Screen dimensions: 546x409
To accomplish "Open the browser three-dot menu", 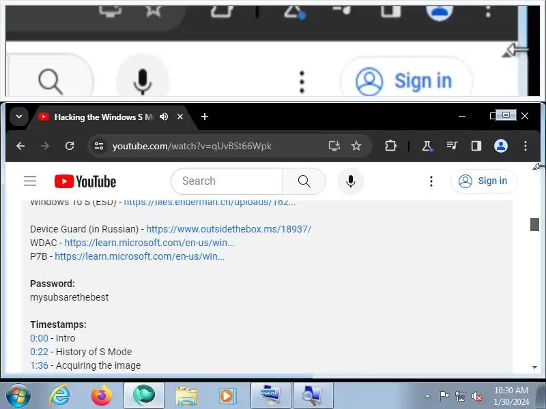I will click(x=526, y=146).
